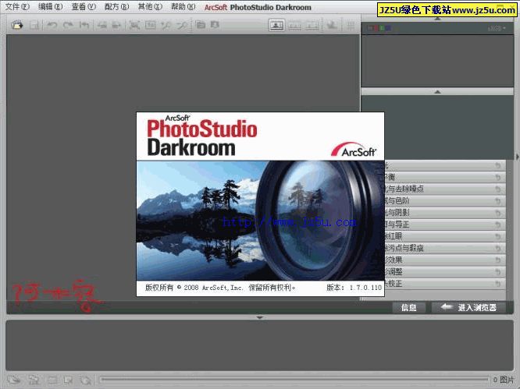Click the save disk icon

point(34,25)
